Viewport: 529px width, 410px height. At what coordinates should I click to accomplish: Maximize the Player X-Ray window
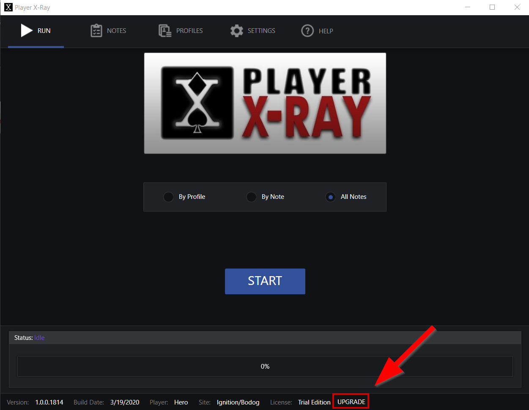tap(492, 7)
